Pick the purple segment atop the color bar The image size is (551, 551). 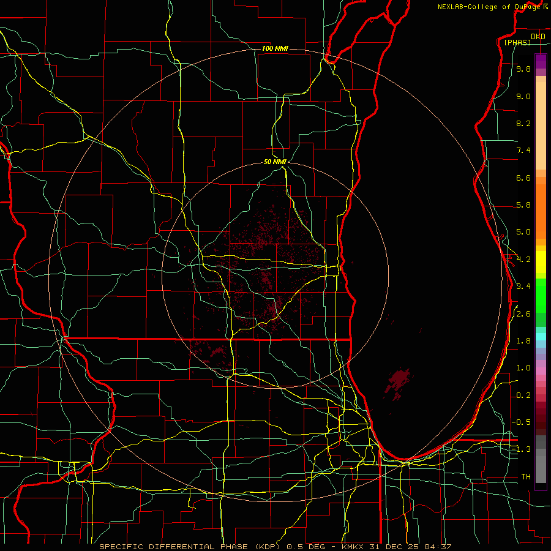pos(541,61)
